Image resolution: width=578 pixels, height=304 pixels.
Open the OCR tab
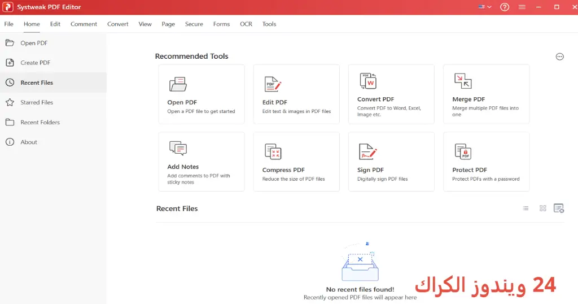(x=246, y=24)
